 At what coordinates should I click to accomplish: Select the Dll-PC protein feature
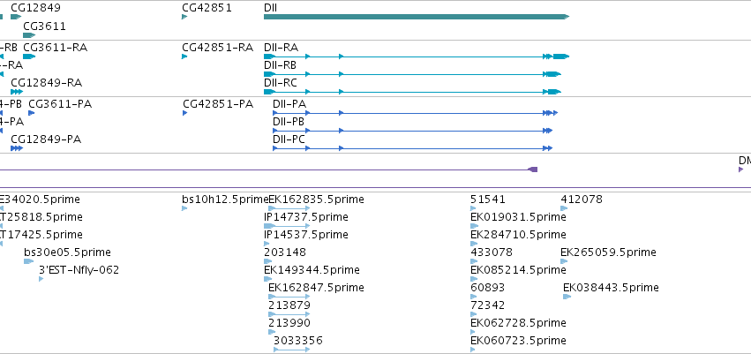(412, 148)
